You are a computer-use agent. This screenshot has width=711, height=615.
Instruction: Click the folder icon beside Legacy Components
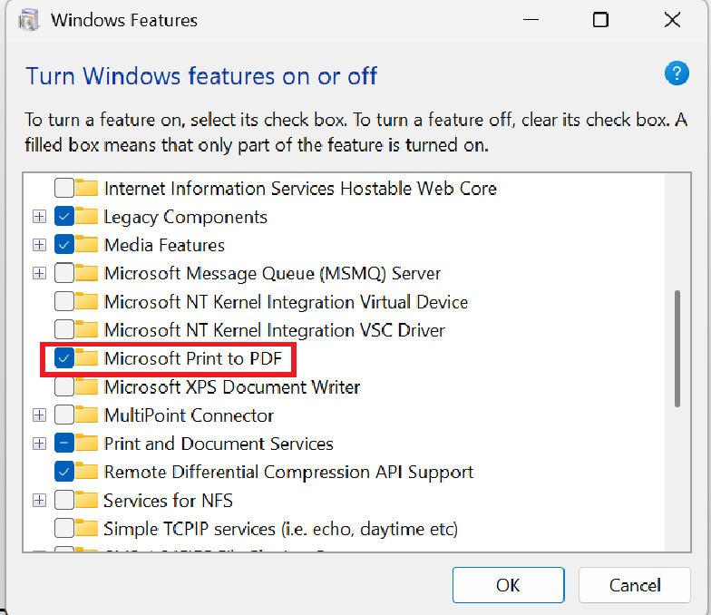87,217
